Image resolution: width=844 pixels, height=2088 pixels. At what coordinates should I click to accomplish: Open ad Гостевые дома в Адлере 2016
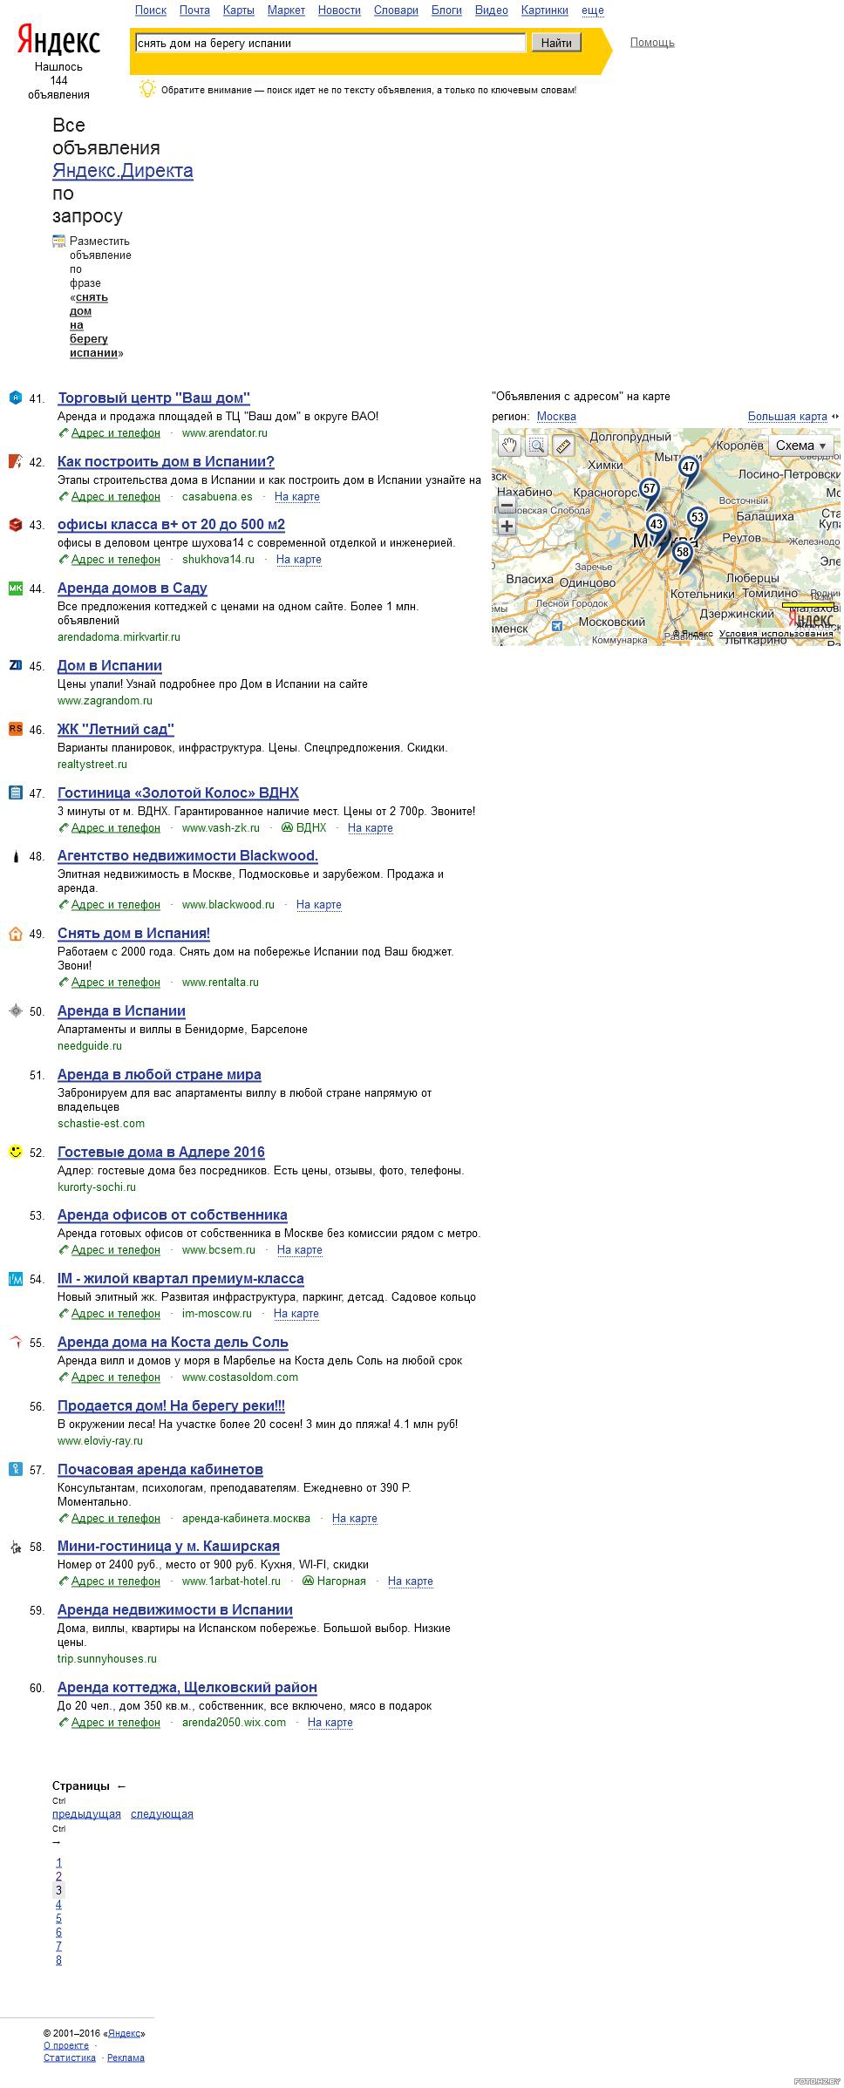pos(161,1152)
